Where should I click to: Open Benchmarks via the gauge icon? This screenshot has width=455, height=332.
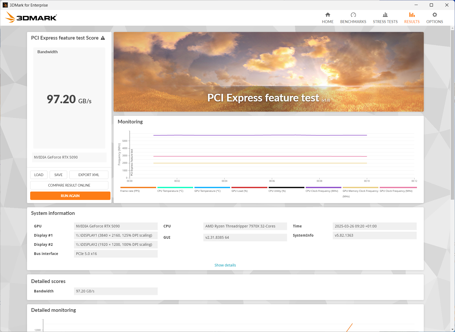353,15
